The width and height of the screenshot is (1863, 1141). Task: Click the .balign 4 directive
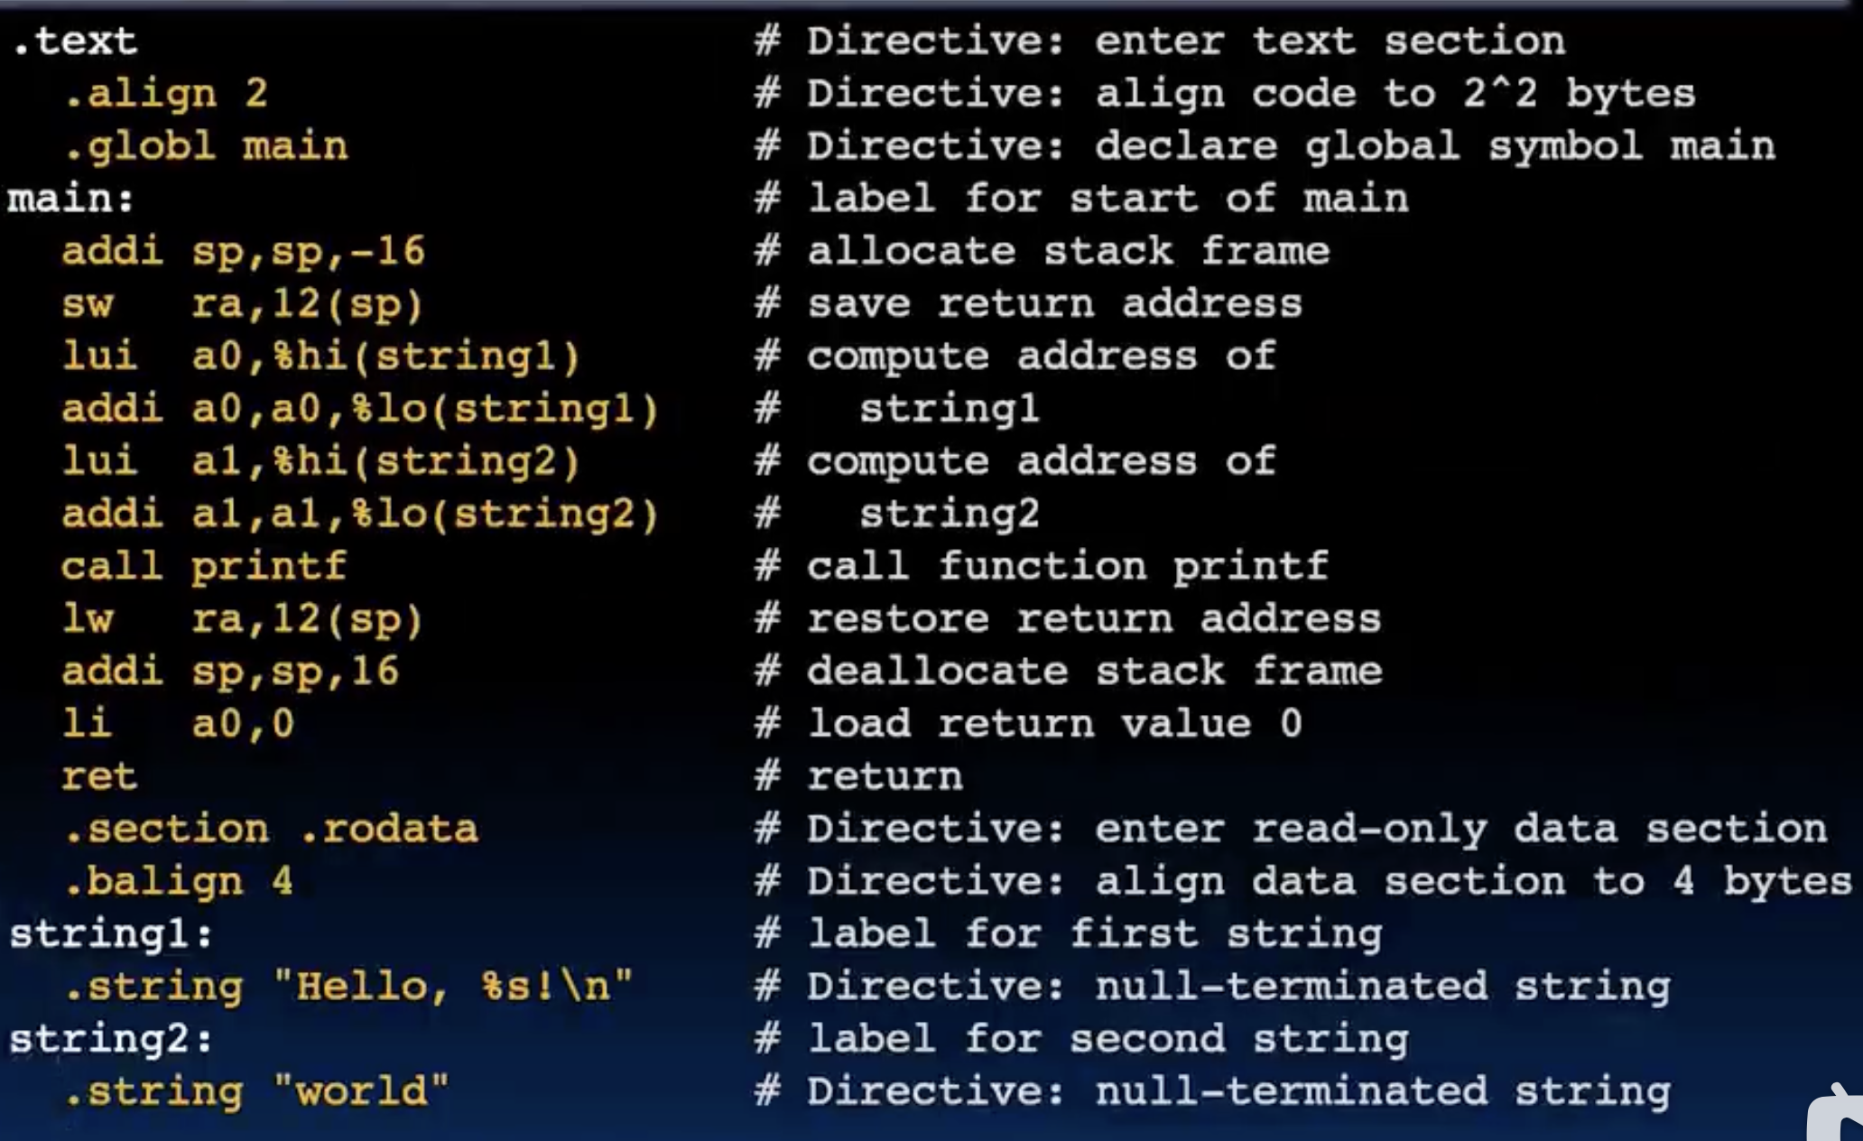179,881
